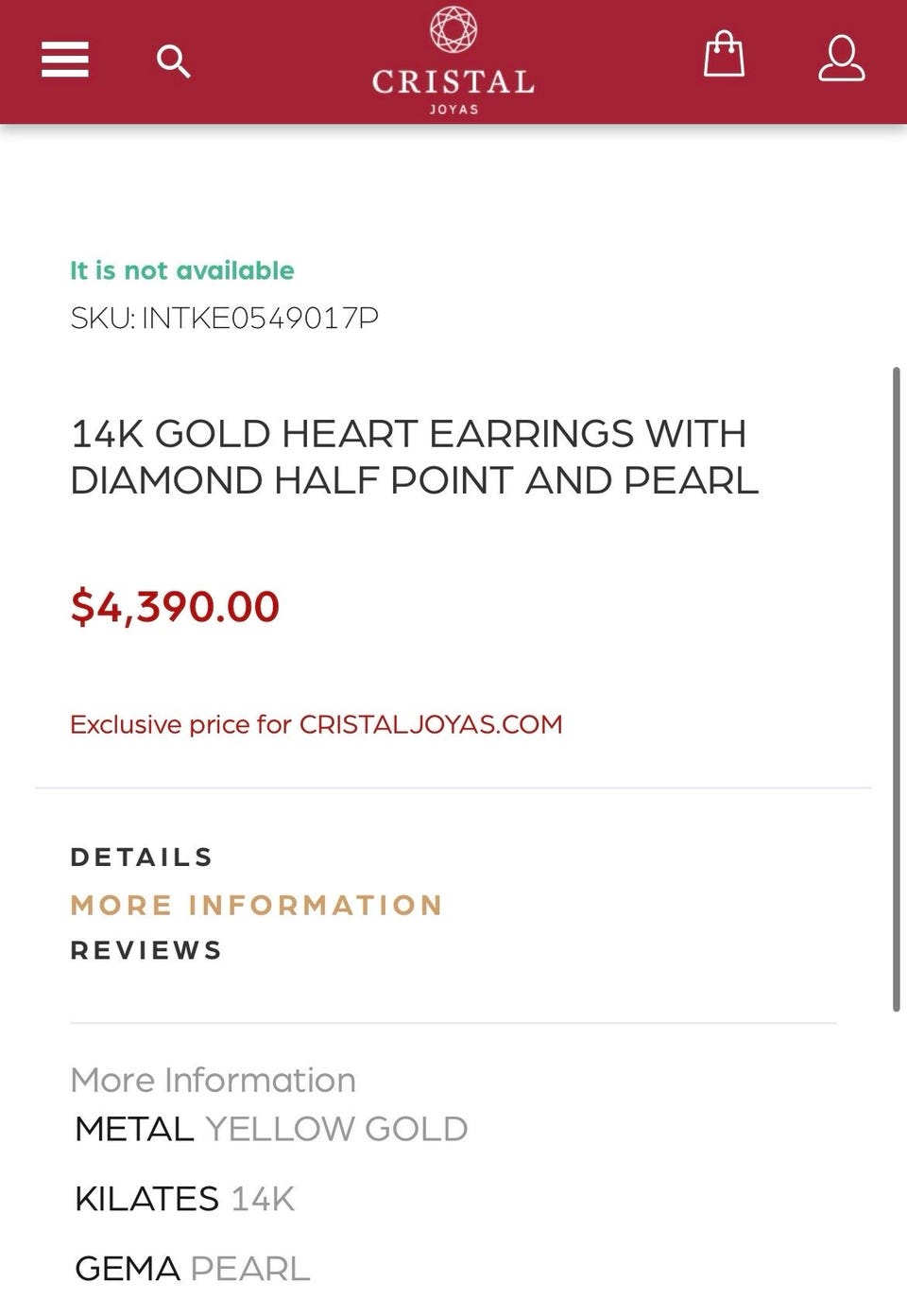907x1299 pixels.
Task: Click the JOYAS subtitle under logo
Action: point(453,110)
